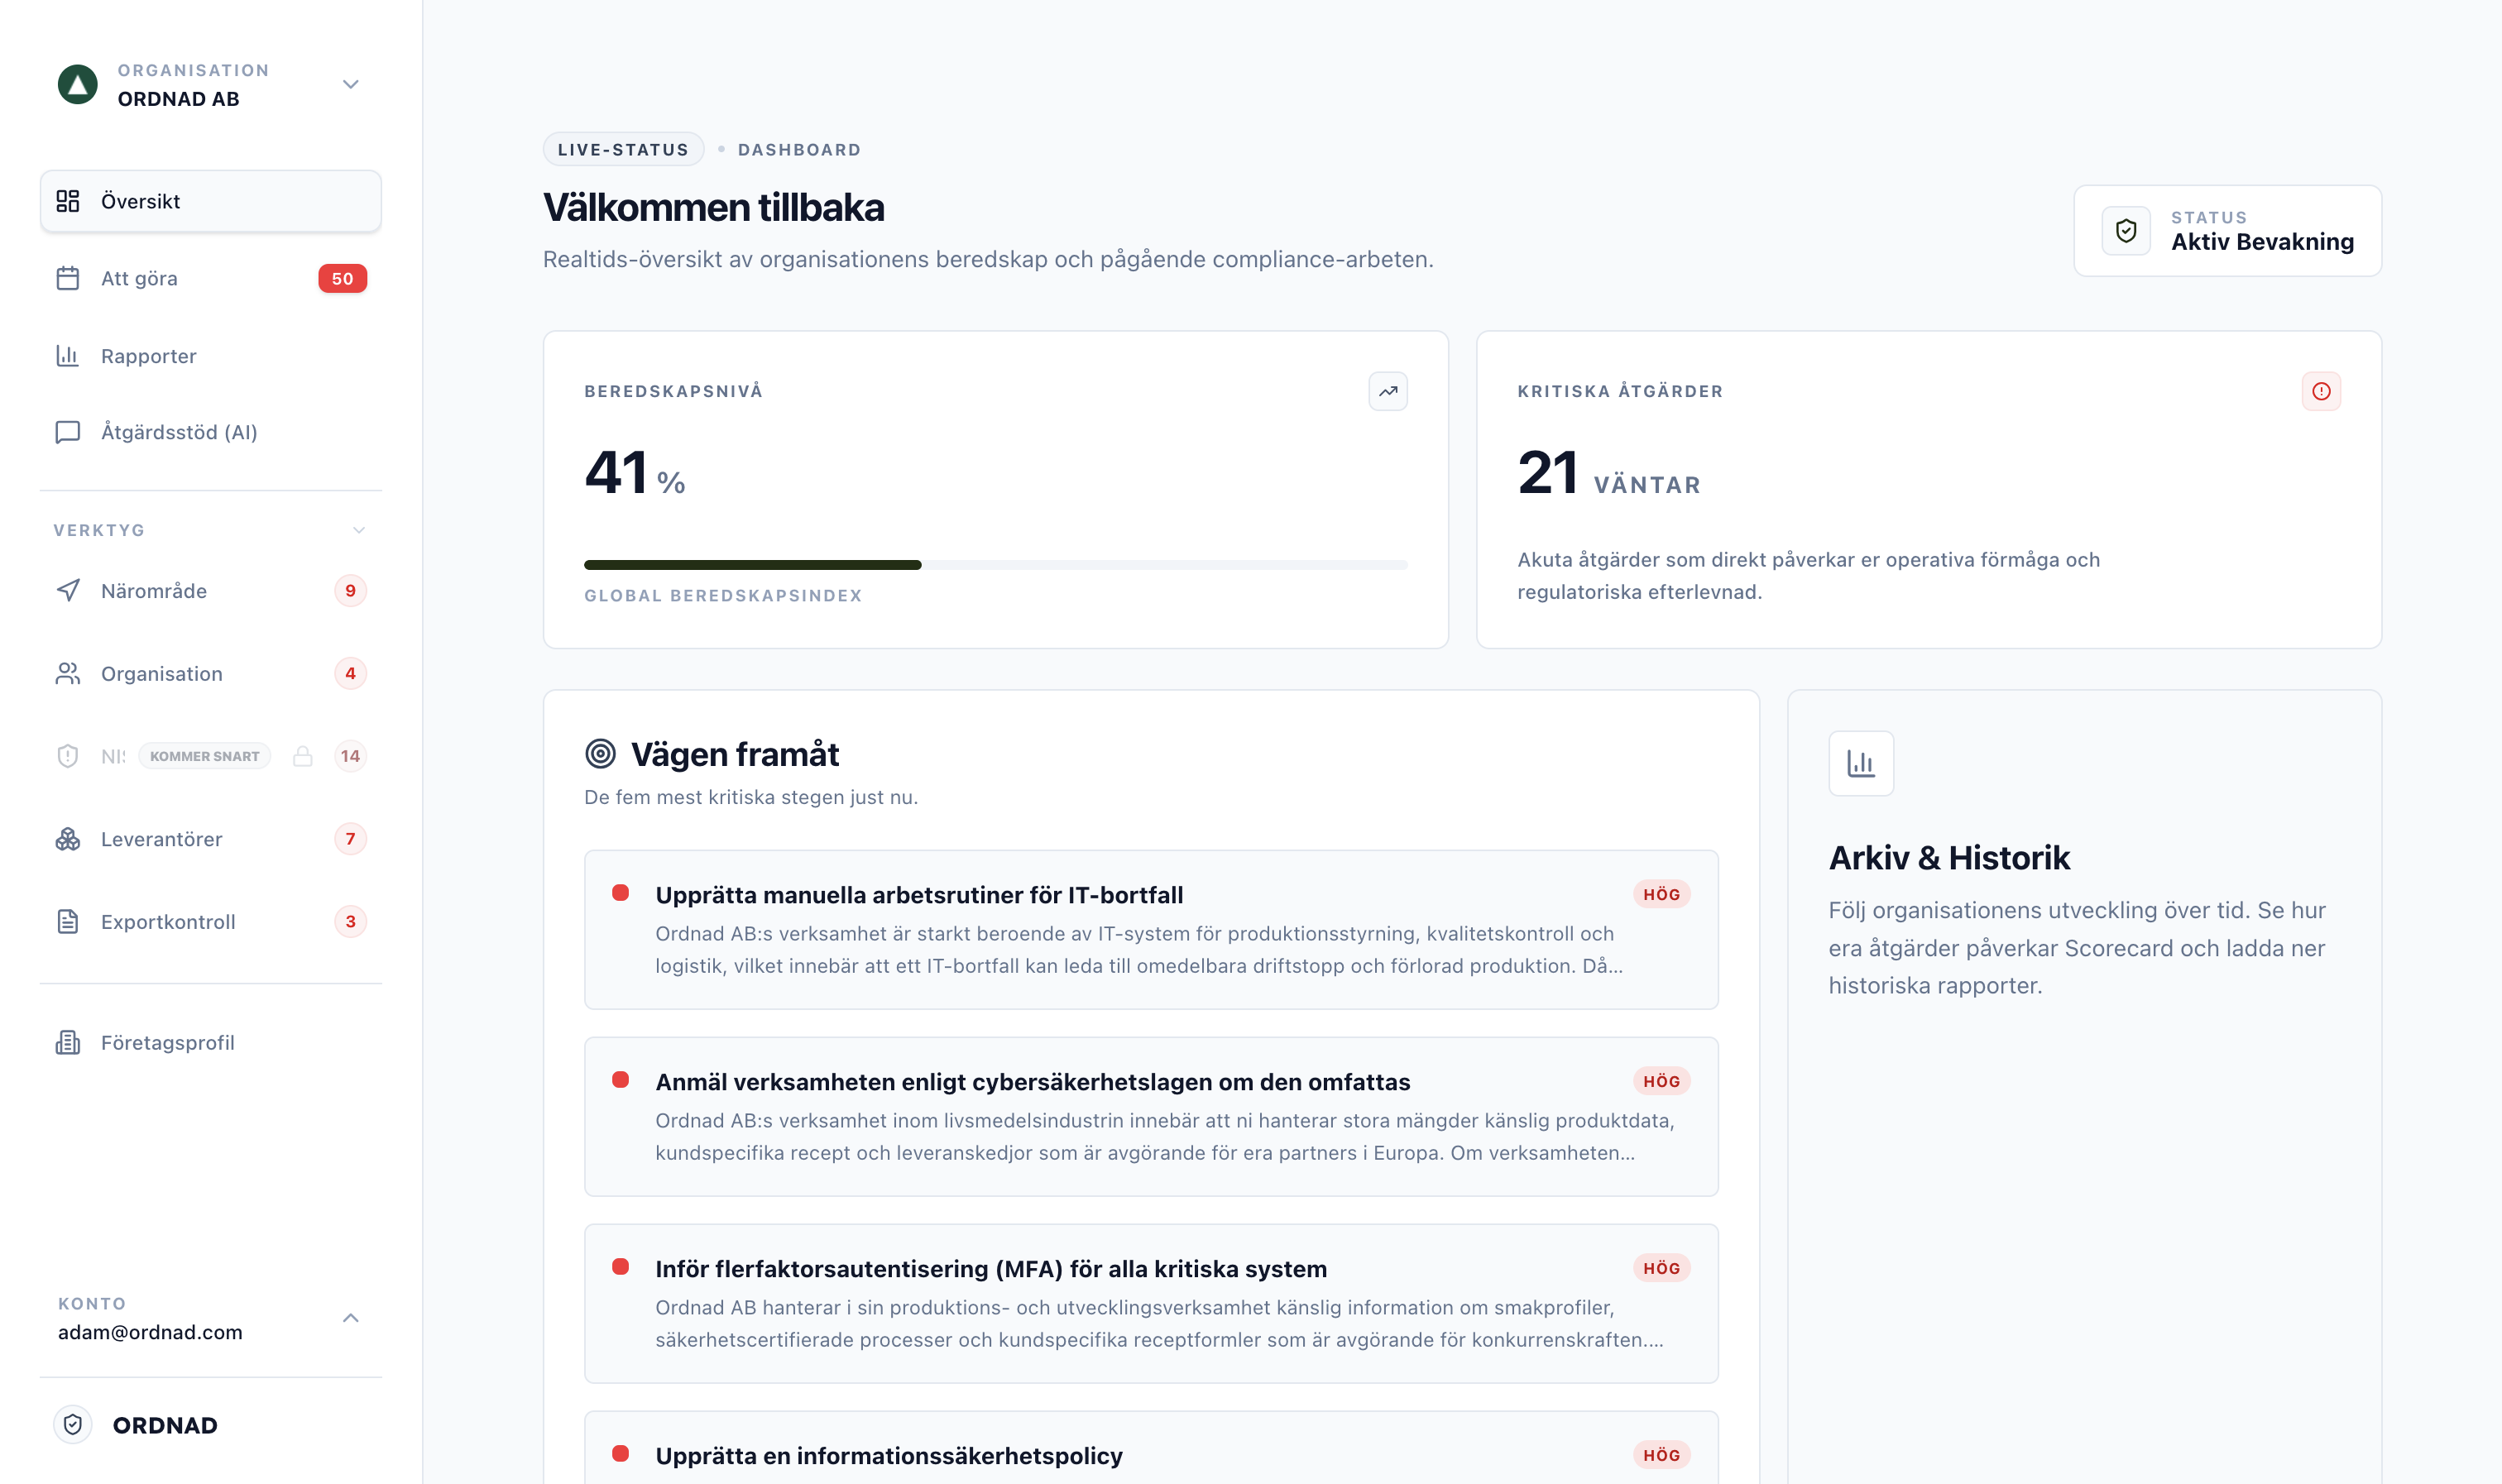Image resolution: width=2502 pixels, height=1484 pixels.
Task: Click the global beredskapsindex progress bar
Action: pos(995,565)
